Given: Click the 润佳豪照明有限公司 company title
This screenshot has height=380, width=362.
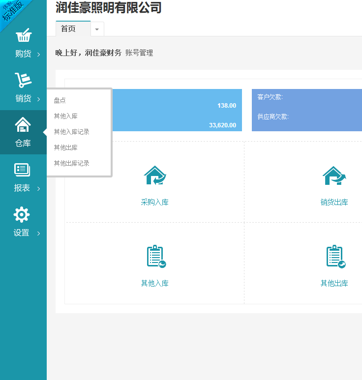Looking at the screenshot, I should [108, 7].
